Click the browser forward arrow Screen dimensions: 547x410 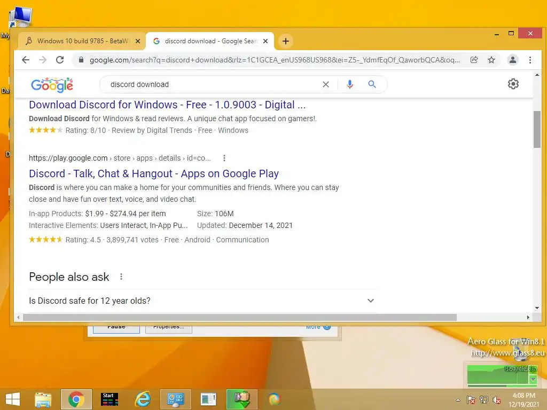pos(43,60)
